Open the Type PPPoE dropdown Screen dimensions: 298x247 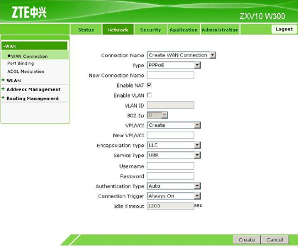tap(174, 65)
